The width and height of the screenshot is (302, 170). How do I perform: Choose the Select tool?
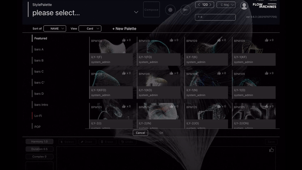coord(67,142)
